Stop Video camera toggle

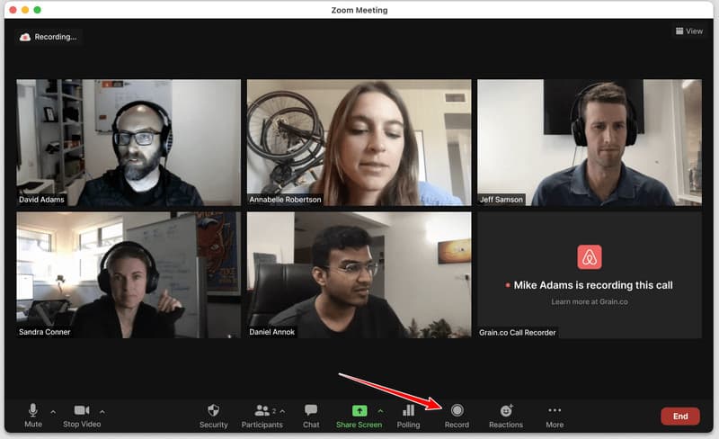pyautogui.click(x=82, y=415)
